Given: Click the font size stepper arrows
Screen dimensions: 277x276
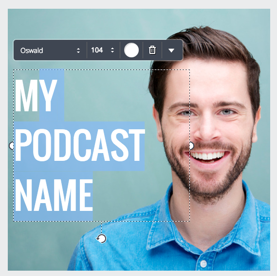Looking at the screenshot, I should pyautogui.click(x=112, y=50).
